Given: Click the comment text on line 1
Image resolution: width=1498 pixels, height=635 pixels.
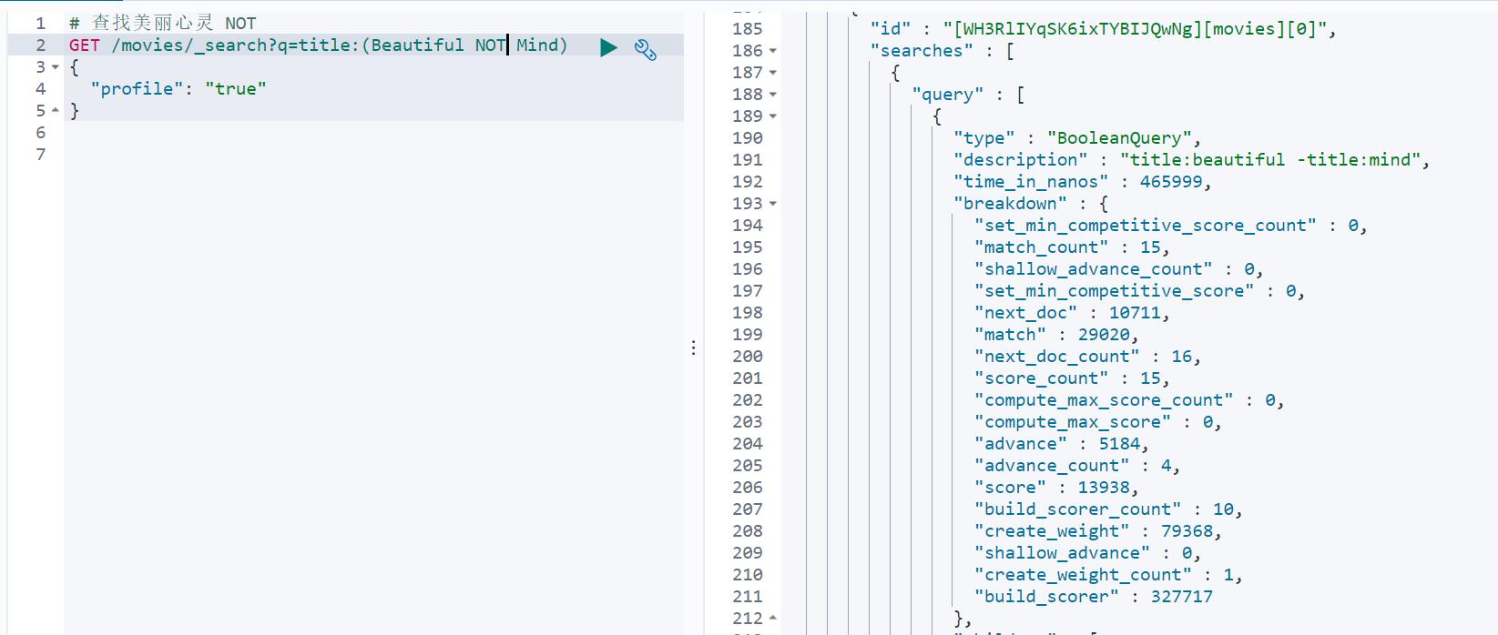Looking at the screenshot, I should click(x=163, y=23).
